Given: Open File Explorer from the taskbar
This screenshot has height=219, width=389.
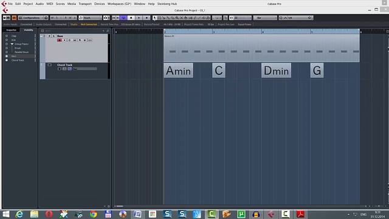Looking at the screenshot, I should [34, 214].
